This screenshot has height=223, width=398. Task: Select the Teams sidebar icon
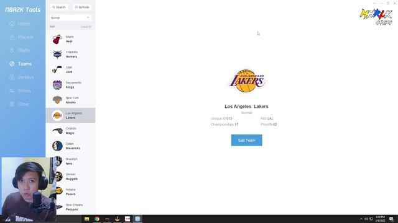(12, 64)
